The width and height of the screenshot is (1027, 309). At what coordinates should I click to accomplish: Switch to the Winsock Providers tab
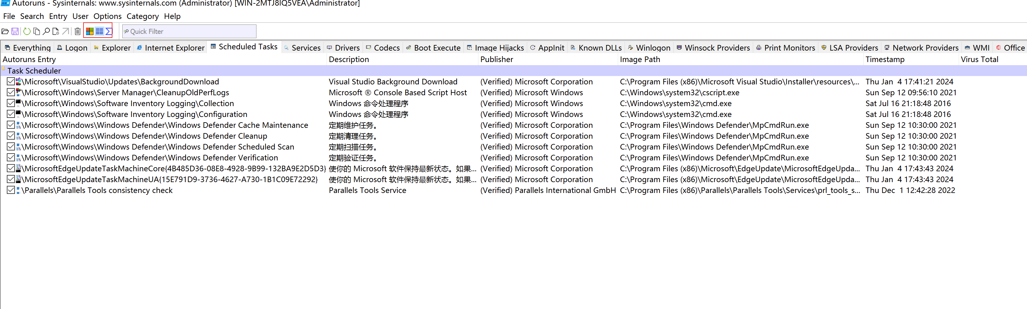713,48
